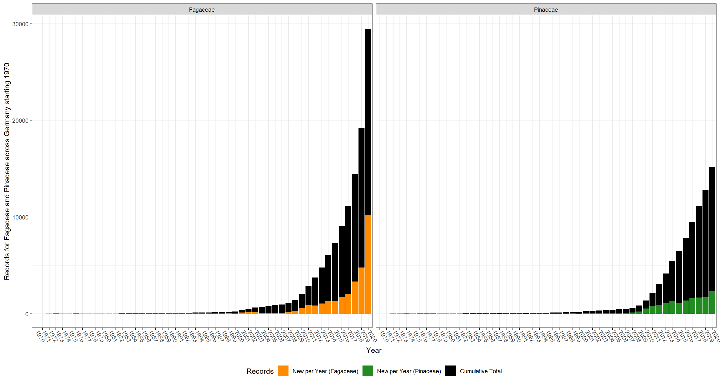Click the Fagaceae facet header strip

202,9
